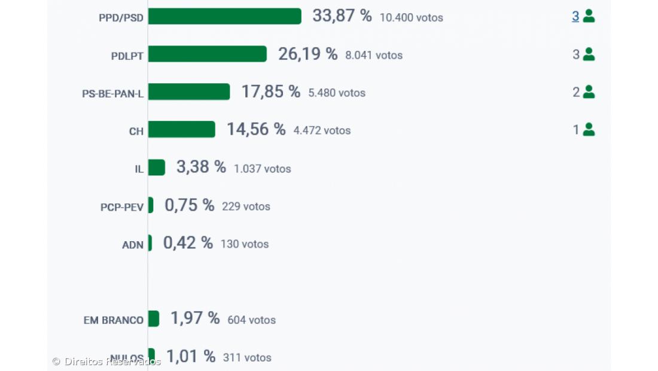Click the 33,87 % percentage value
The height and width of the screenshot is (371, 658).
pyautogui.click(x=342, y=16)
